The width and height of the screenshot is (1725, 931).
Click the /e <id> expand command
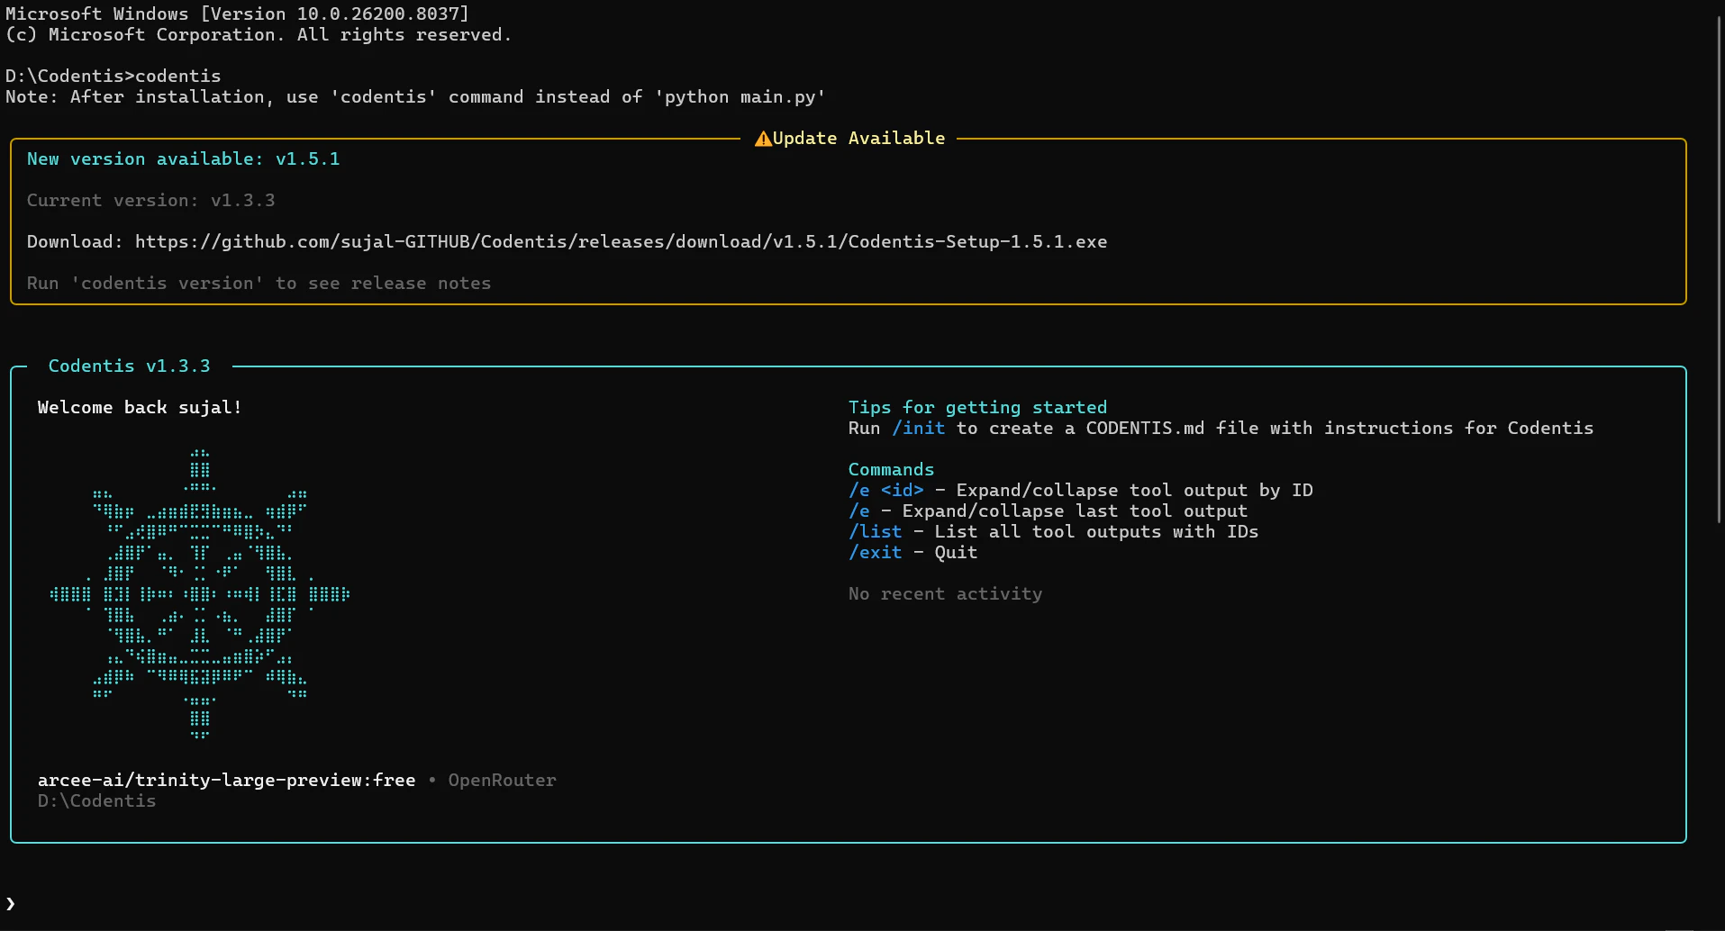point(885,490)
